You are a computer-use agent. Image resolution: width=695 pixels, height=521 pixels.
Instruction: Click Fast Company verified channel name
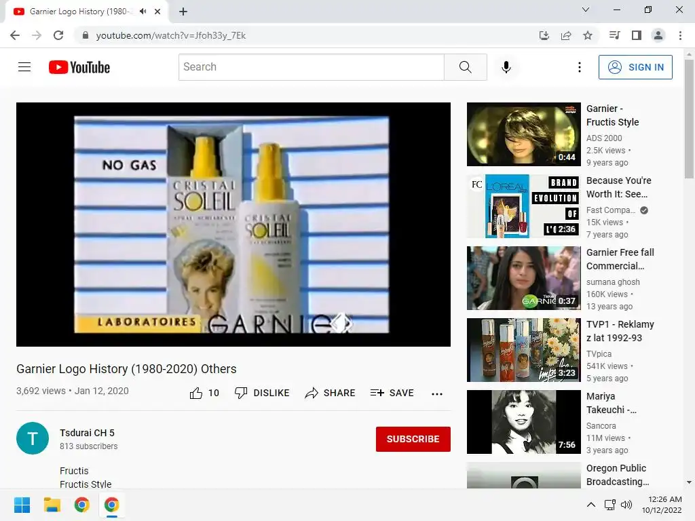610,210
